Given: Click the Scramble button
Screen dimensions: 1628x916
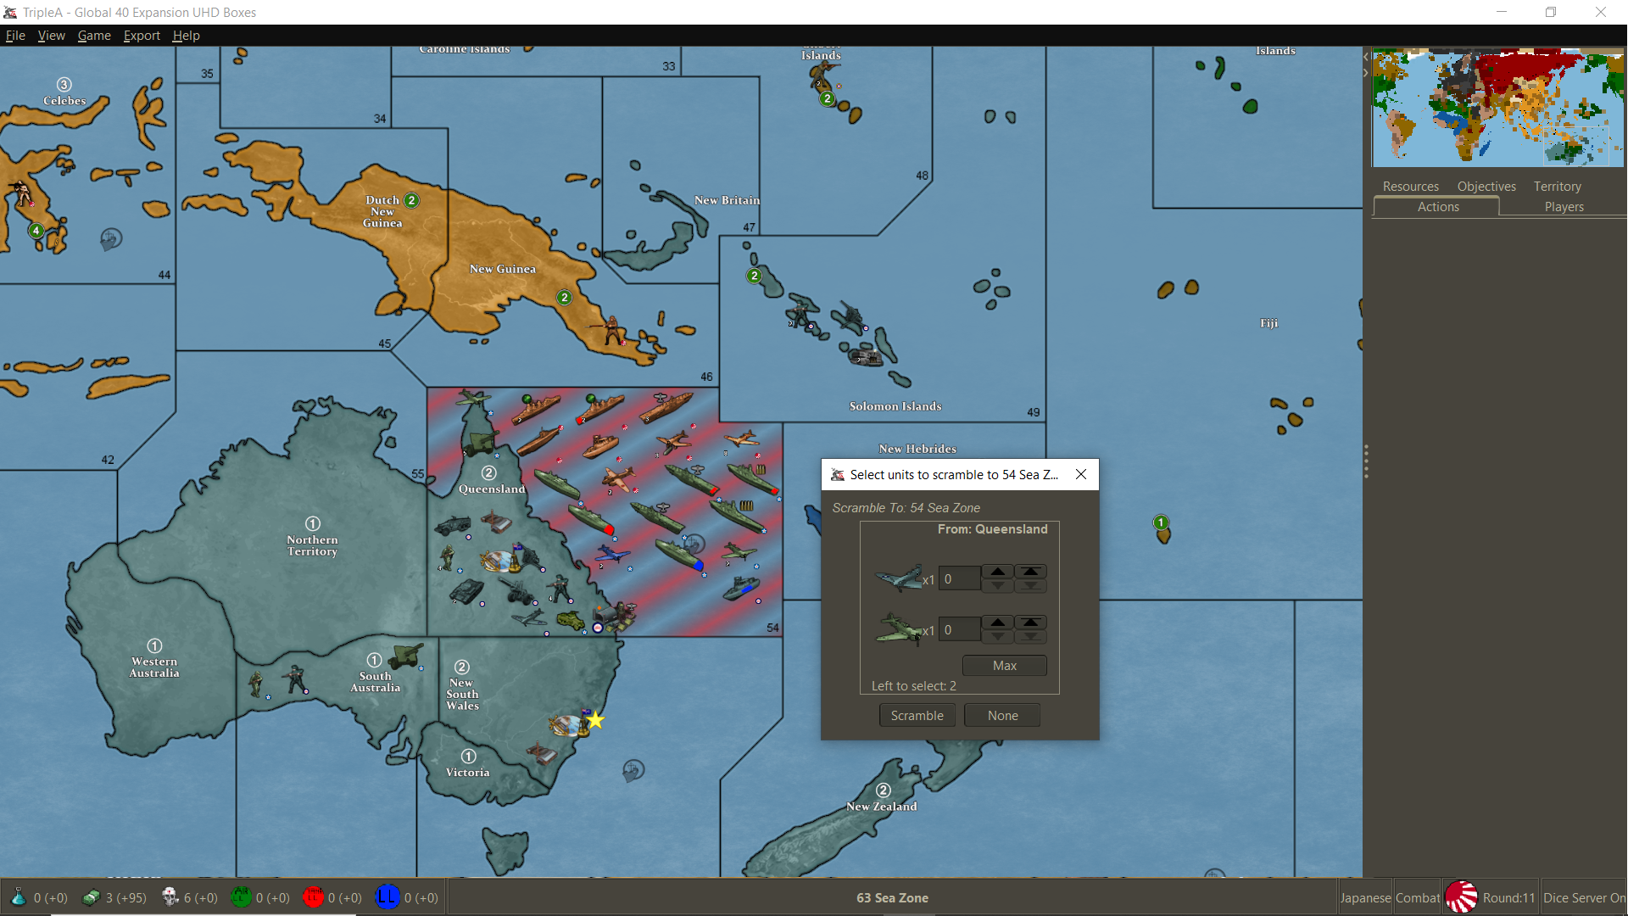Looking at the screenshot, I should (917, 716).
